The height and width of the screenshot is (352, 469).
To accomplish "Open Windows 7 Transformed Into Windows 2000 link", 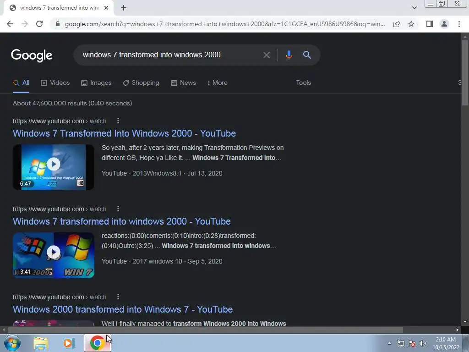I will (x=125, y=133).
